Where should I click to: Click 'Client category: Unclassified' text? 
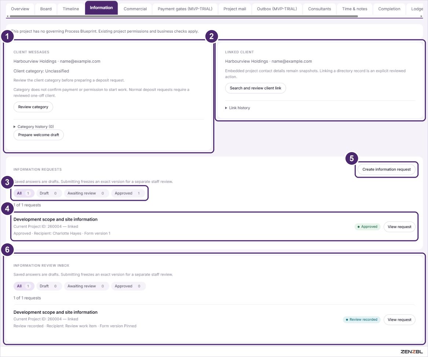click(x=41, y=71)
